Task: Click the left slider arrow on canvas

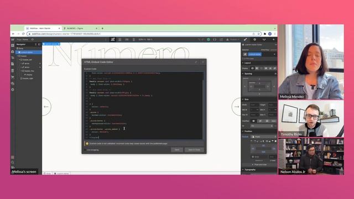Action: click(46, 107)
